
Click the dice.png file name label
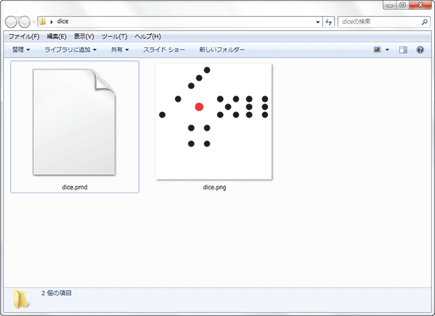pyautogui.click(x=214, y=187)
